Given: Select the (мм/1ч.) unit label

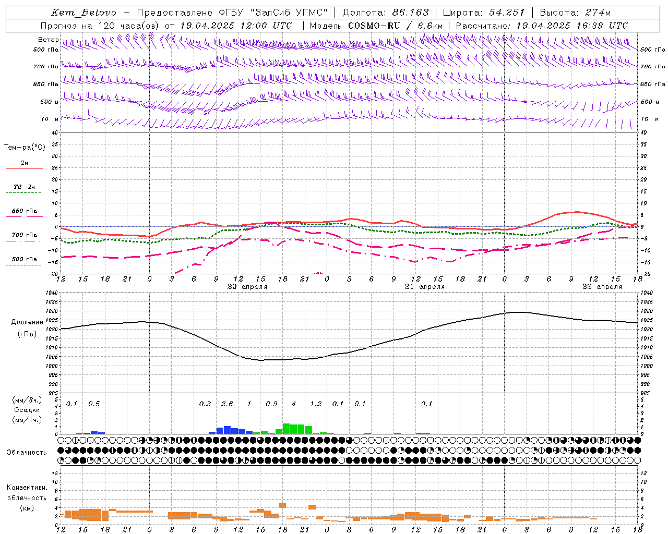Looking at the screenshot, I should point(27,420).
